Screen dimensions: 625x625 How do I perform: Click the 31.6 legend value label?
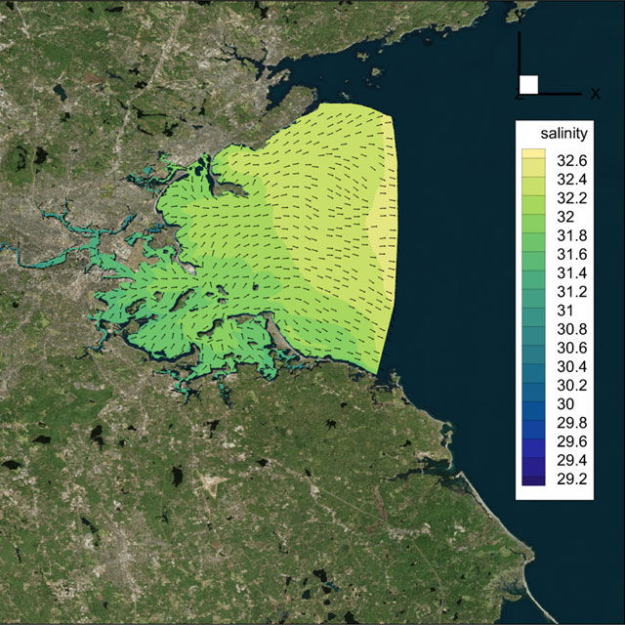570,254
